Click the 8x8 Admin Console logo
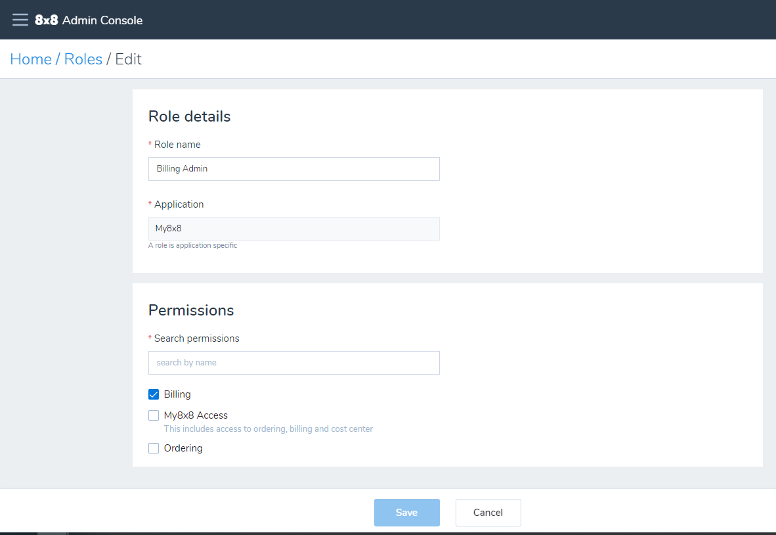 89,20
